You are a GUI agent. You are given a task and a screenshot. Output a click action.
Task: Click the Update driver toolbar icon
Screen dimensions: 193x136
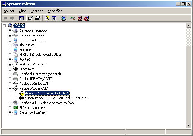(73, 18)
